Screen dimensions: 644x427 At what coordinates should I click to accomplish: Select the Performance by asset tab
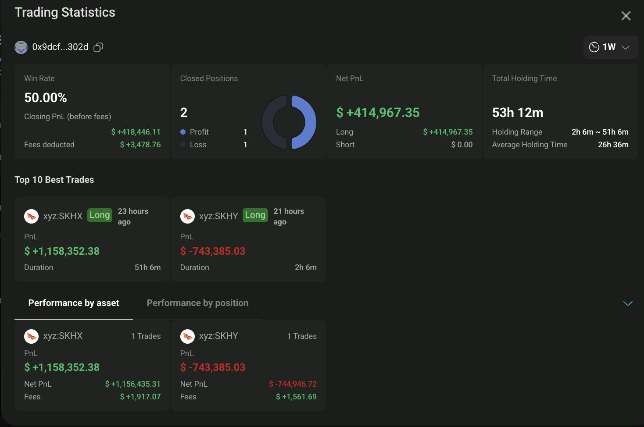click(74, 303)
